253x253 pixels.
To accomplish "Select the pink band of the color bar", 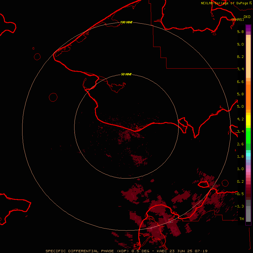I will [x=248, y=170].
